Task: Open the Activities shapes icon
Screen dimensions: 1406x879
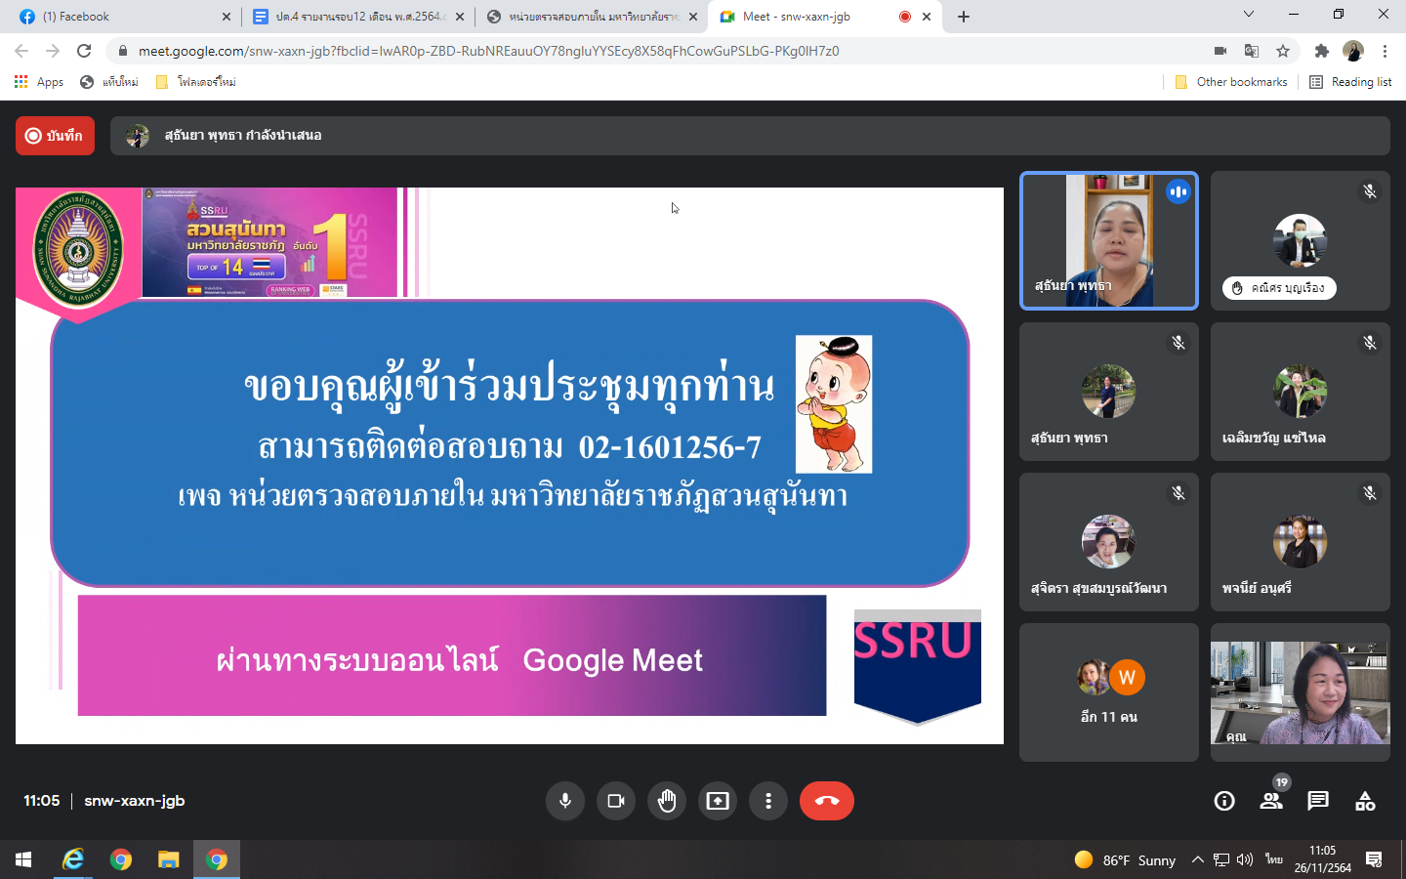Action: tap(1364, 801)
